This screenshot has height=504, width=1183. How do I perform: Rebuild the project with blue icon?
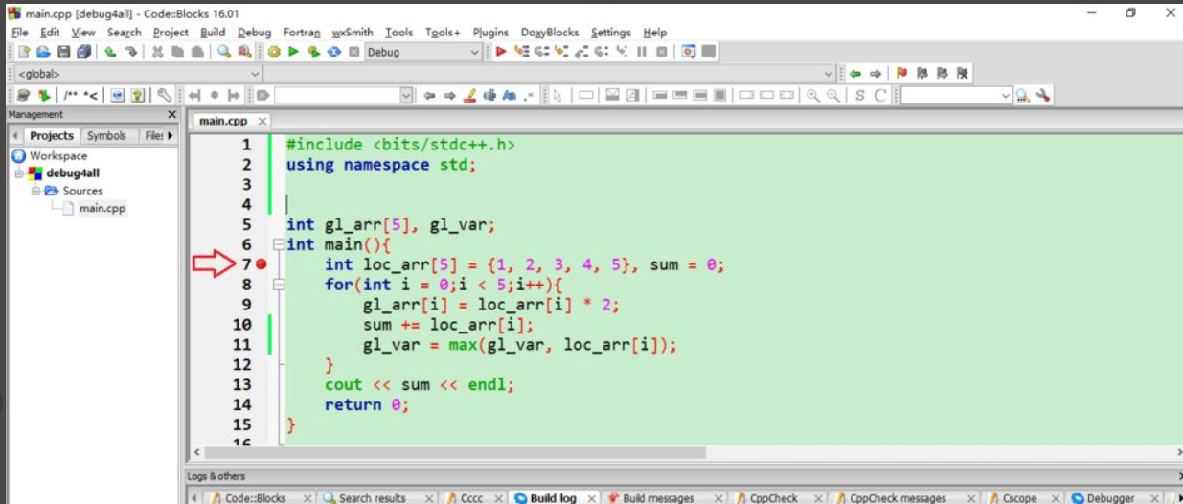pos(333,52)
